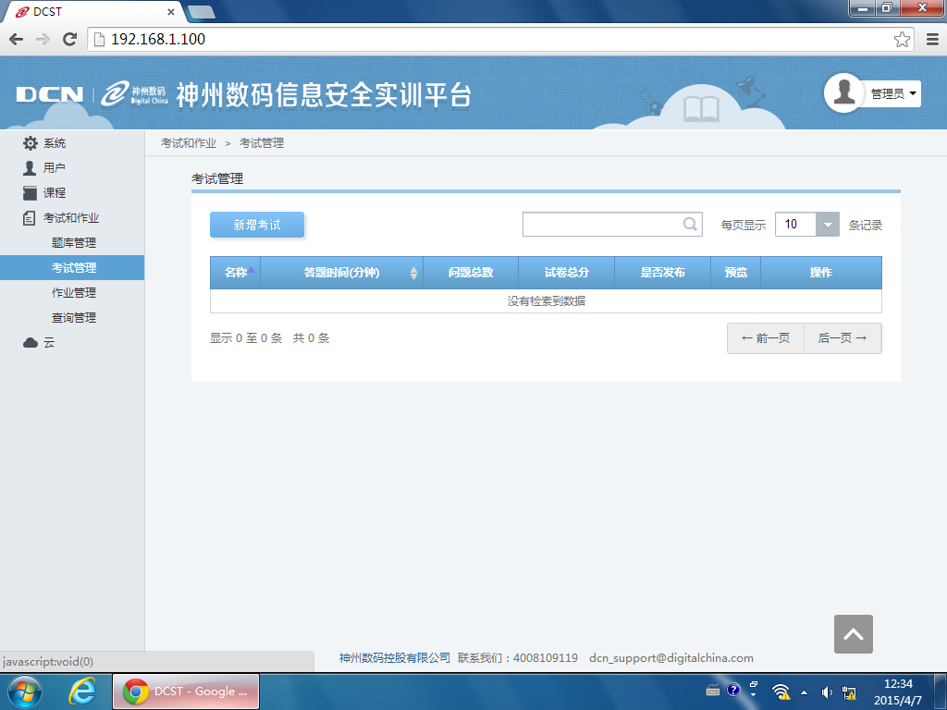Click the 显示 0 至 0 条 status text
The height and width of the screenshot is (710, 947).
coord(246,338)
